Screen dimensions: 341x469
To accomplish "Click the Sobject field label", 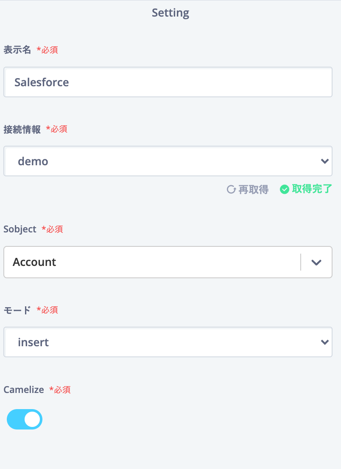I will pyautogui.click(x=20, y=229).
